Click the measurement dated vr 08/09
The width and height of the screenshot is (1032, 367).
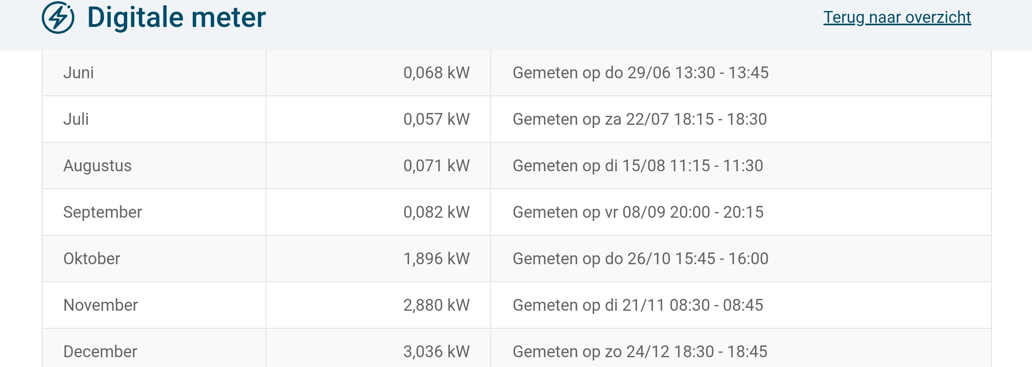click(x=638, y=212)
